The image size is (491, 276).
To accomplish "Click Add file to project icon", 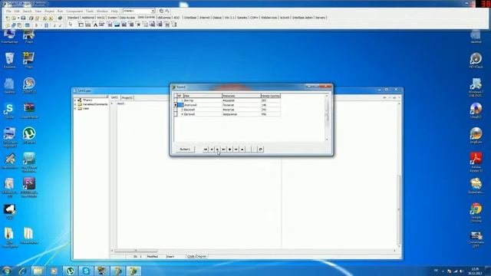I will coord(44,18).
